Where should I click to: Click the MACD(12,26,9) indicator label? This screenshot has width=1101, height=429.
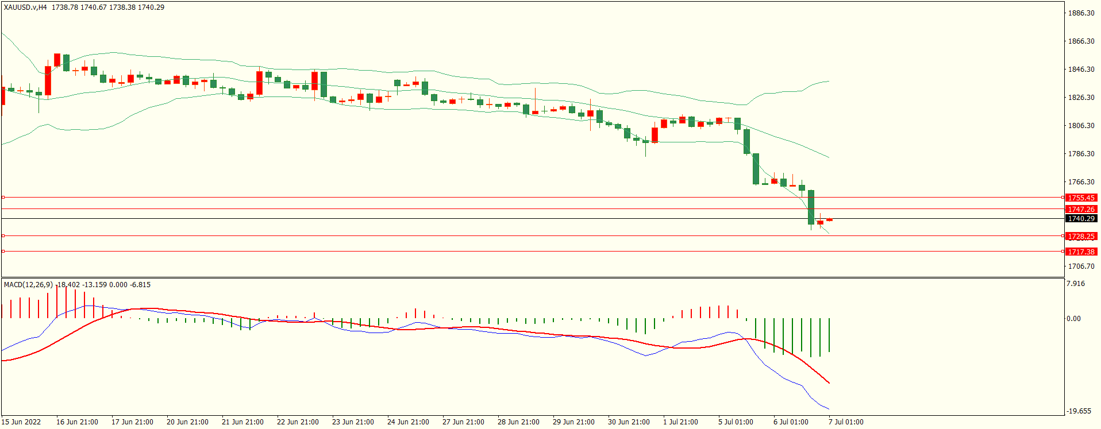29,285
